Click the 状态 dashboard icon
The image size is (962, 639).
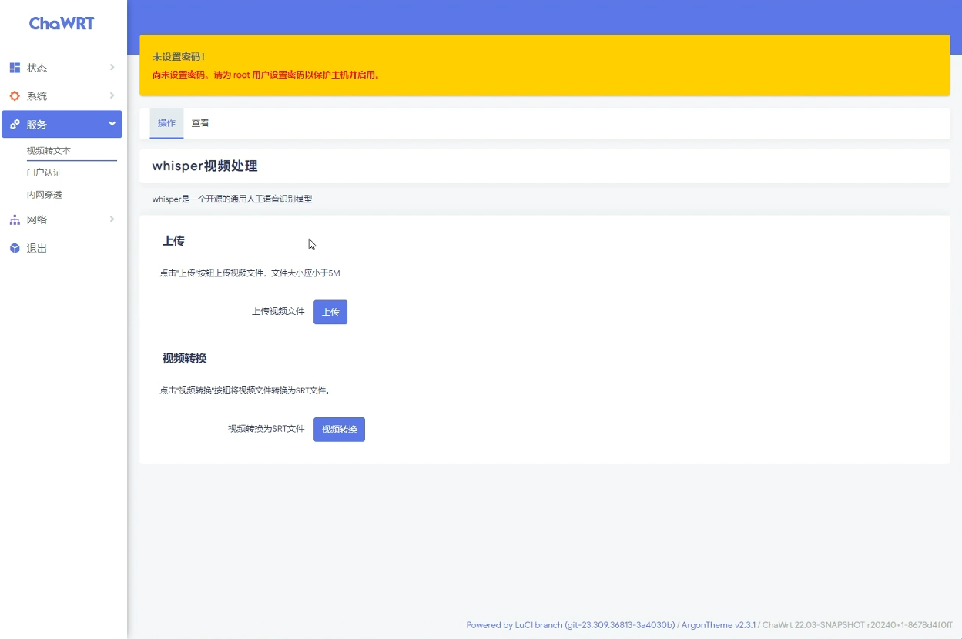[15, 68]
